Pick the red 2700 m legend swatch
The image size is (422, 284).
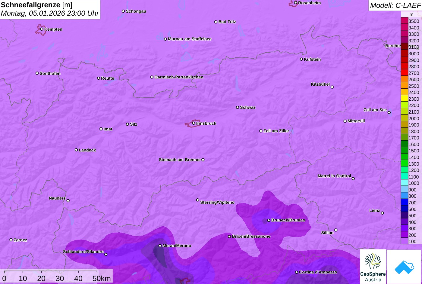[405, 73]
